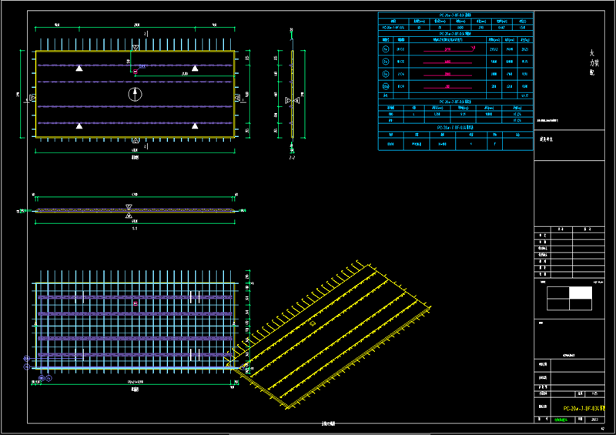The height and width of the screenshot is (435, 616).
Task: Click the circled 3a rebar mark in the table
Action: tap(386, 74)
